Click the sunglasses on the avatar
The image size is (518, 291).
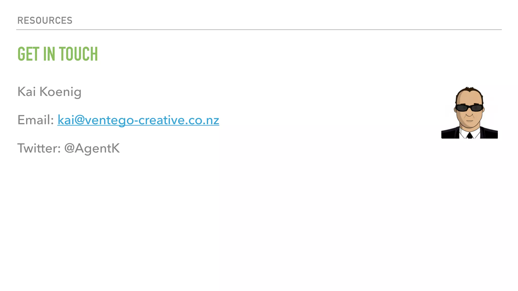pos(469,108)
